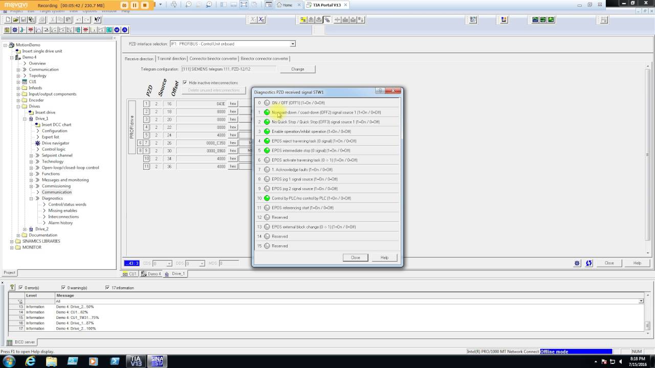Click the blue-yellow device icon in toolbar
This screenshot has width=655, height=368.
click(504, 20)
